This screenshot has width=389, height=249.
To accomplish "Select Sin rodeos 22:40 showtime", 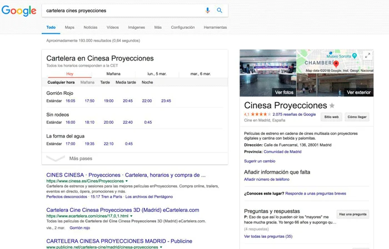I will (128, 122).
